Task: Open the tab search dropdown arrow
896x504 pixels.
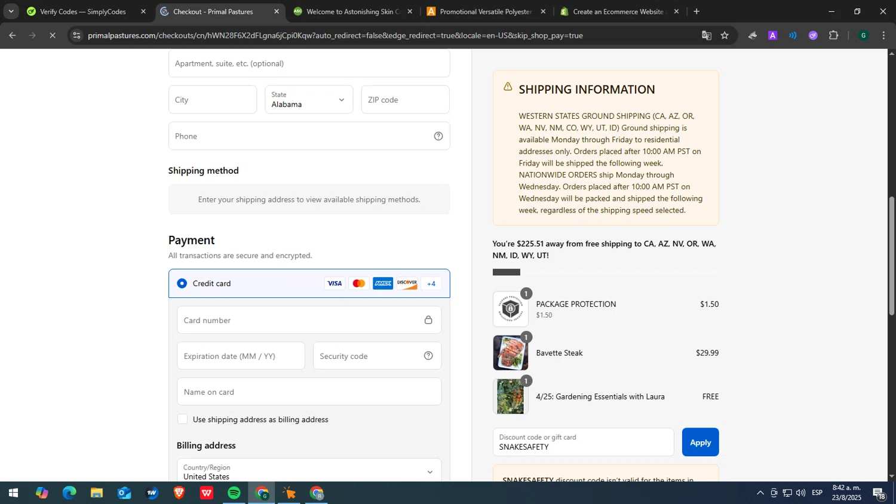Action: tap(11, 11)
